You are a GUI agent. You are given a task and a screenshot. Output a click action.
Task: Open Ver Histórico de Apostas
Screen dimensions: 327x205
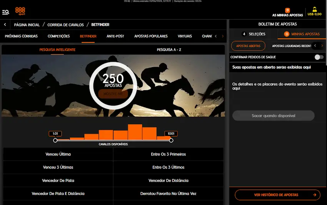coord(278,195)
